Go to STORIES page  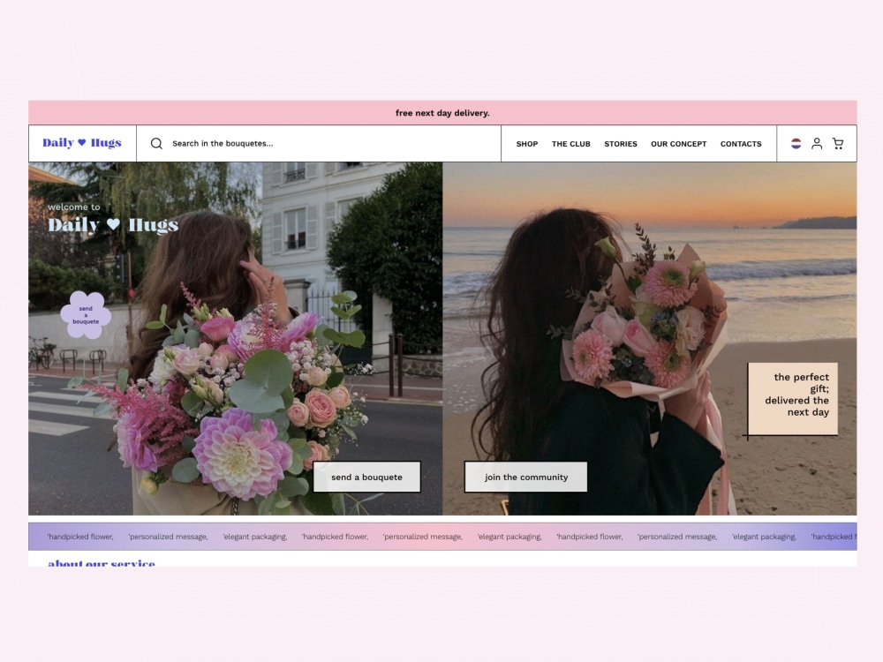621,144
